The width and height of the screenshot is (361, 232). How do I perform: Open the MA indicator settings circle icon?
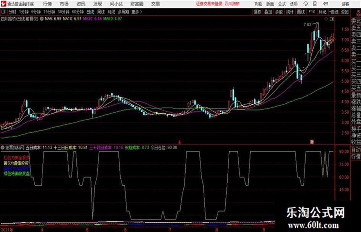42,19
